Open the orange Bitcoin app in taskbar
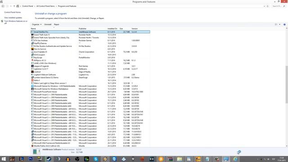Screen dimensions: 288x162 pos(161,159)
